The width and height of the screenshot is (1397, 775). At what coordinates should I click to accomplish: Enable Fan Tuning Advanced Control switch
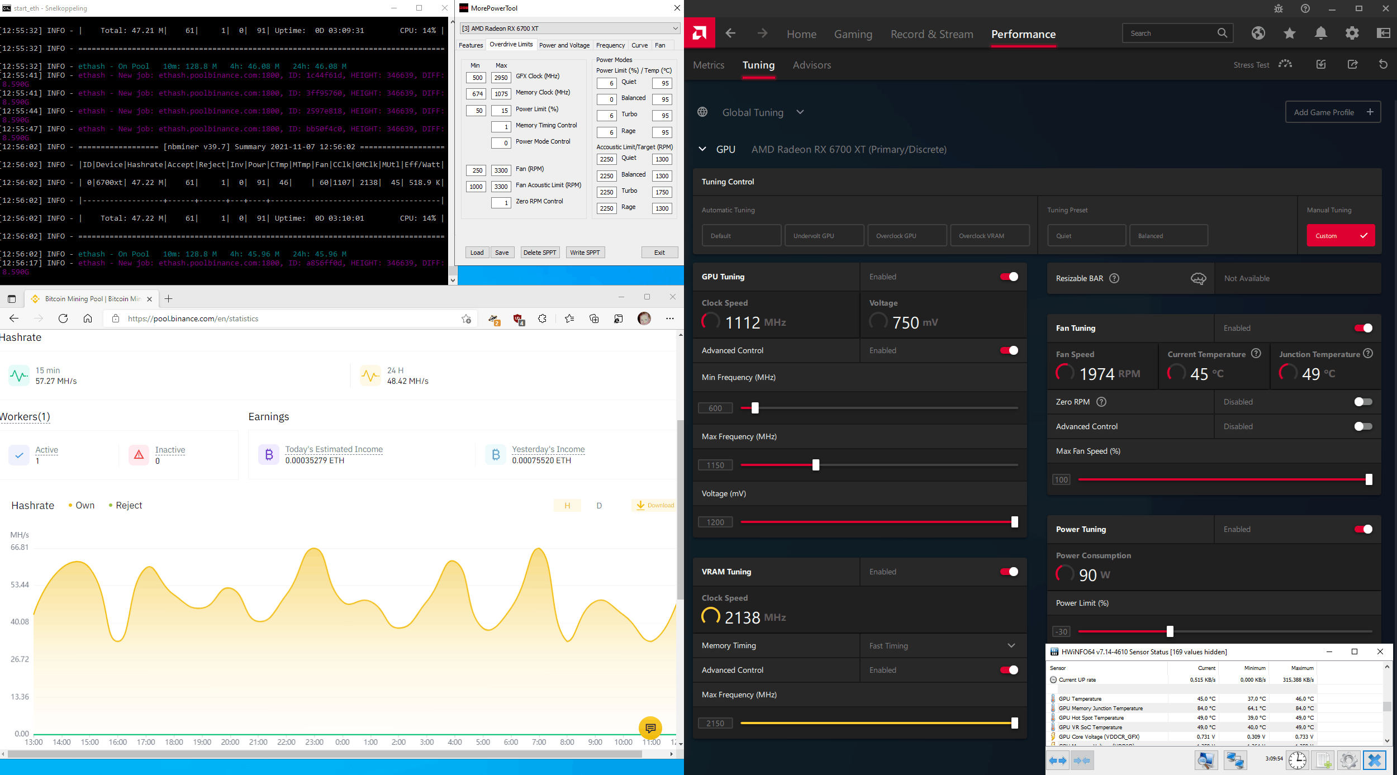click(1363, 426)
